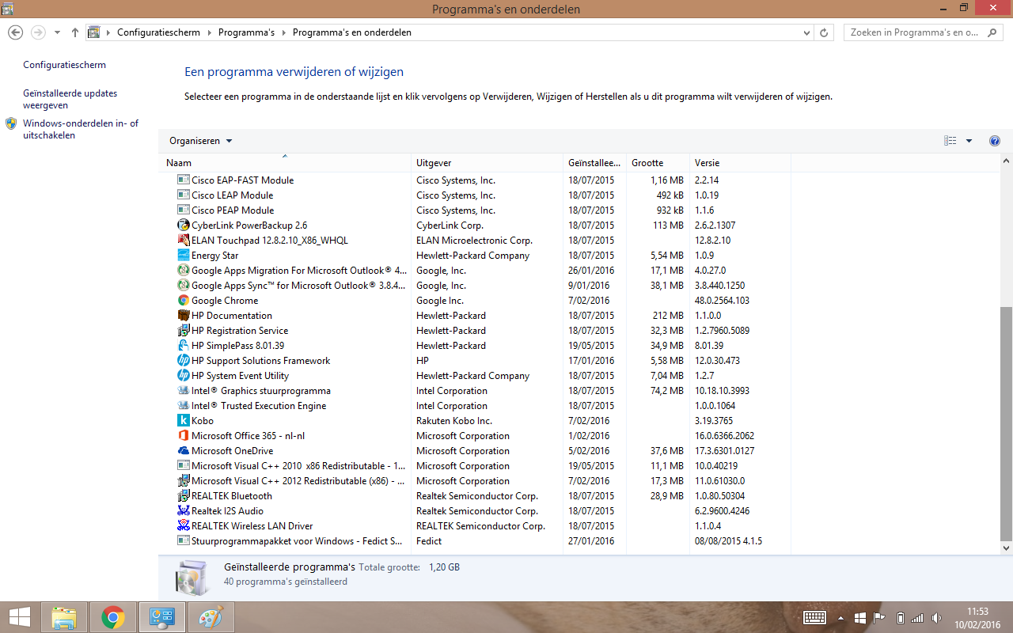Go back with the navigation arrow
Viewport: 1013px width, 633px height.
(15, 32)
